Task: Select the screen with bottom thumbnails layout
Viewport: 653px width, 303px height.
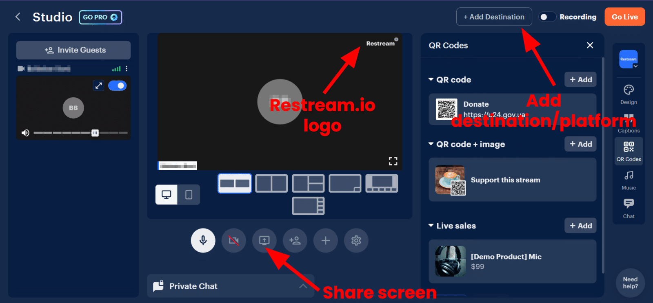Action: click(382, 183)
